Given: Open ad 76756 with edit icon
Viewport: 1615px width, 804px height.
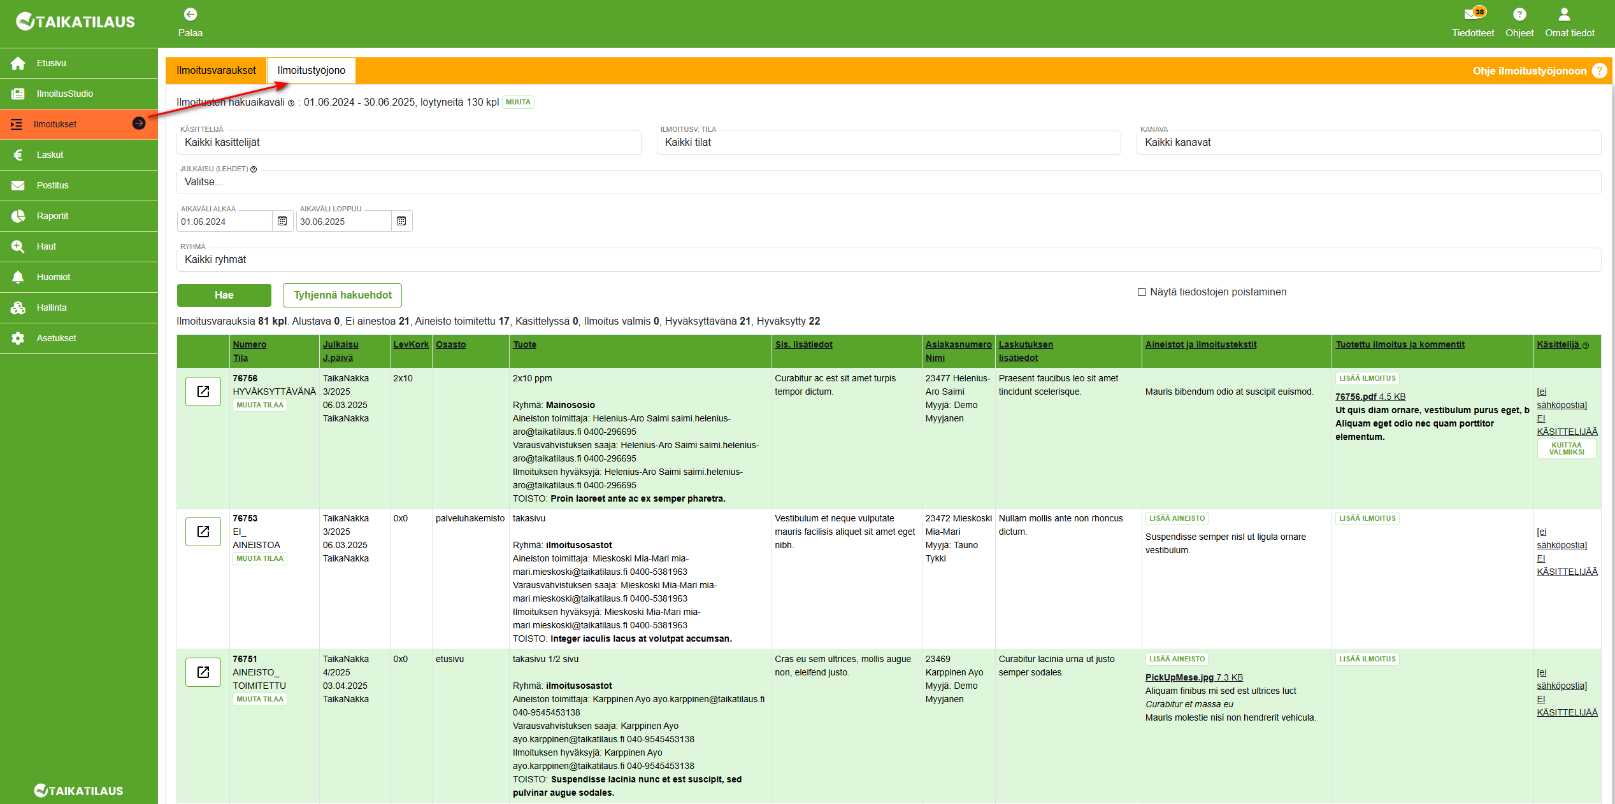Looking at the screenshot, I should (203, 391).
